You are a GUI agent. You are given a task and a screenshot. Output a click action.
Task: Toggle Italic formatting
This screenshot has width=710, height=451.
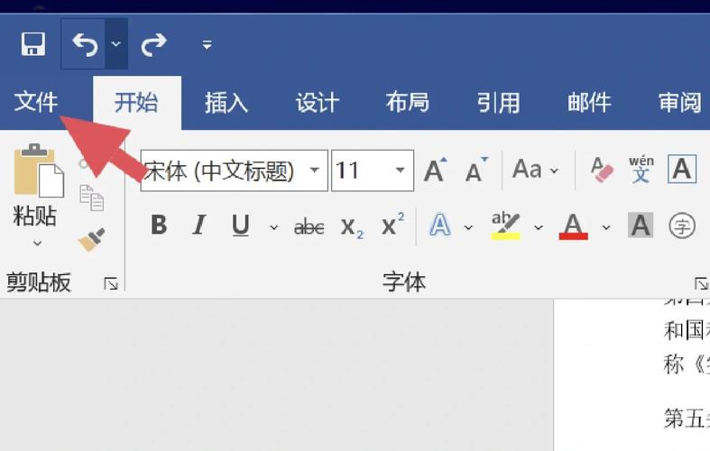(198, 225)
